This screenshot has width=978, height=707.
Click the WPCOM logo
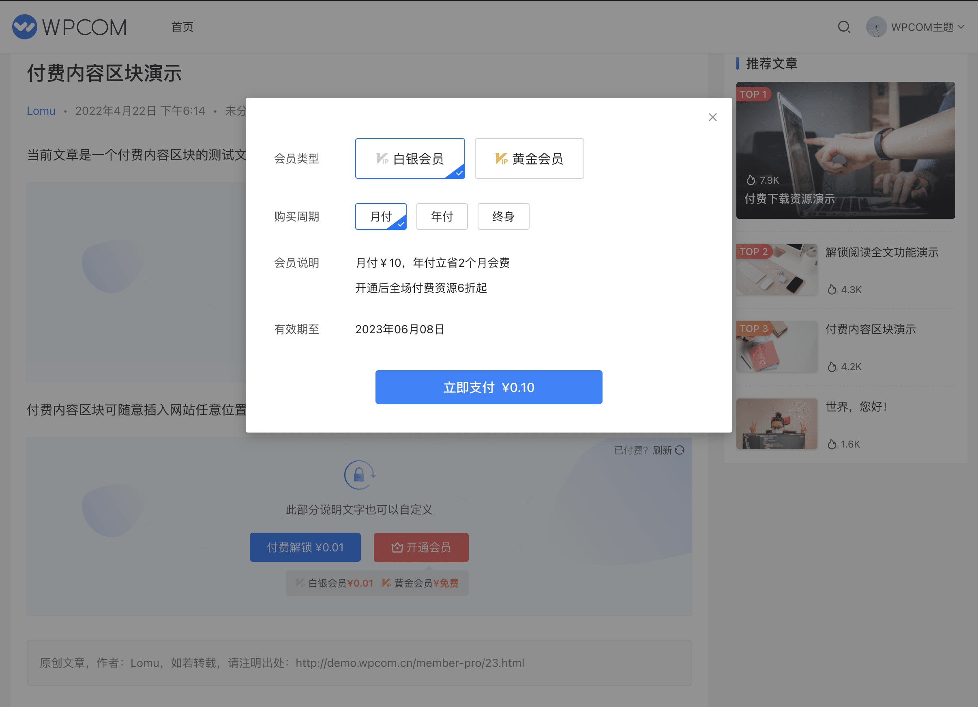point(69,27)
